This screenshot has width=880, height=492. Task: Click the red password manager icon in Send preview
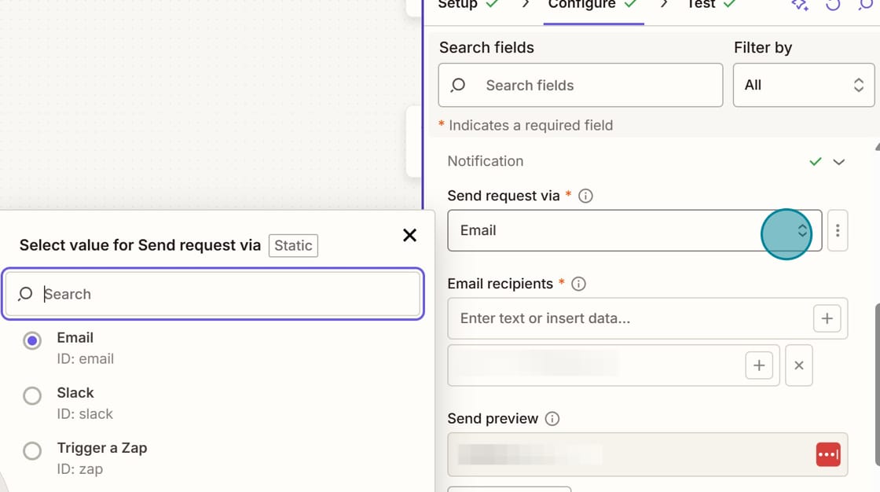tap(828, 454)
